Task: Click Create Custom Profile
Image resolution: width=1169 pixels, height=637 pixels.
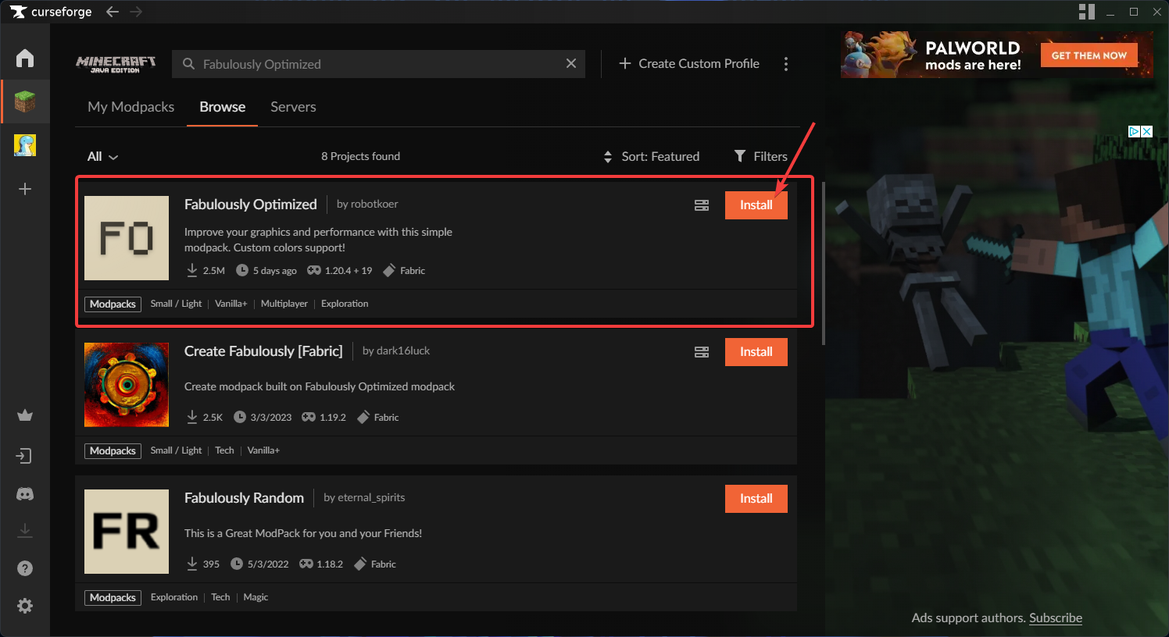Action: 689,64
